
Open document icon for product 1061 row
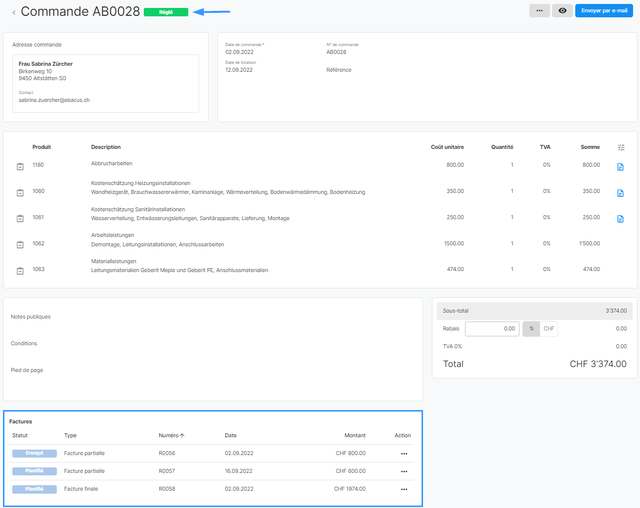coord(620,219)
